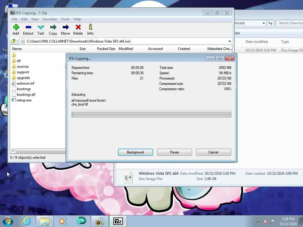The height and width of the screenshot is (227, 303).
Task: Click the Add toolbar icon in 7-Zip
Action: click(16, 30)
